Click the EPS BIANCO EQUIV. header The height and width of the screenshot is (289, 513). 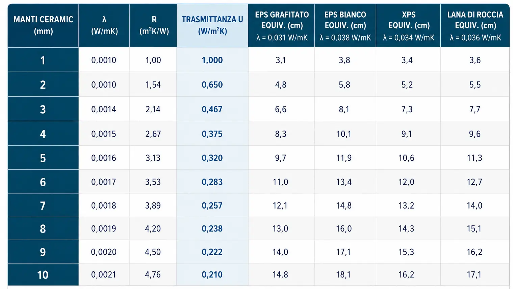click(x=345, y=25)
